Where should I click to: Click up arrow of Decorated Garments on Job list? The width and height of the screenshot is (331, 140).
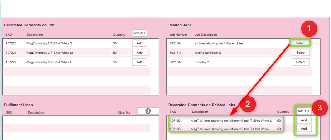pyautogui.click(x=155, y=43)
